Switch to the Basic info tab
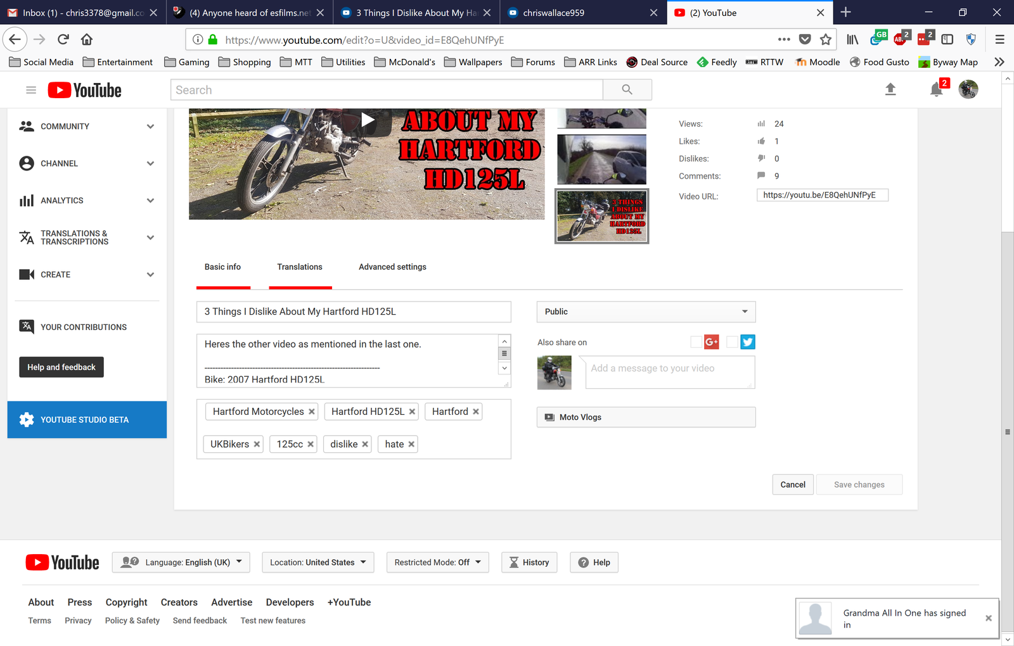Screen dimensions: 1014x646 pos(223,267)
